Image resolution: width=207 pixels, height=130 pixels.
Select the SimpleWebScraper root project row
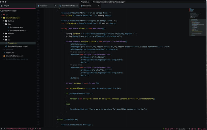(9, 11)
